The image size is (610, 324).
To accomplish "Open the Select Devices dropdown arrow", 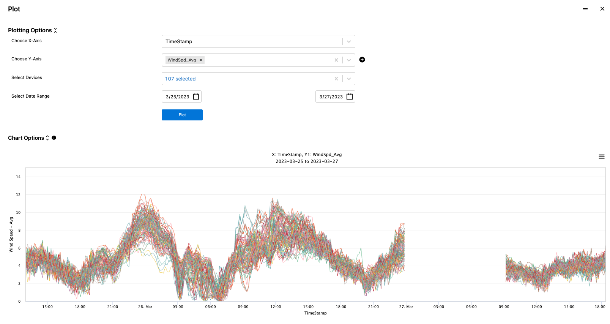I will (x=349, y=79).
